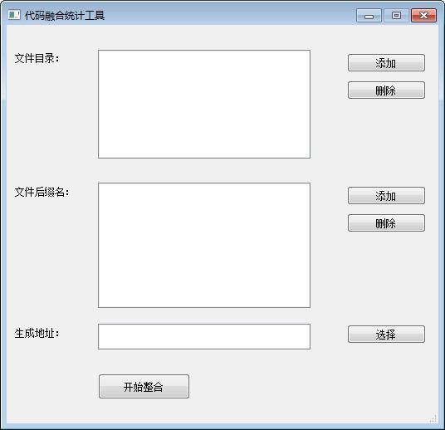Click the 生成地址: label
This screenshot has height=430, width=445.
pyautogui.click(x=37, y=333)
